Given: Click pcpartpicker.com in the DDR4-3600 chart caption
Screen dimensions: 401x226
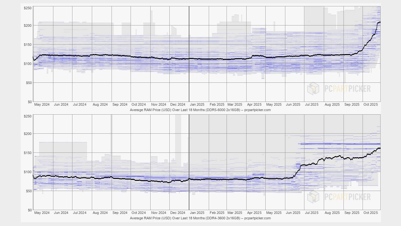Looking at the screenshot, I should coord(258,218).
